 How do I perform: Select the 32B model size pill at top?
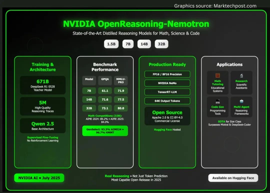pyautogui.click(x=161, y=44)
